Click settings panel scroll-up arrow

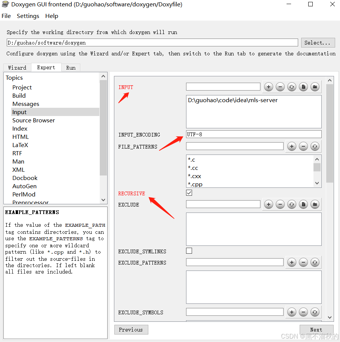click(x=330, y=80)
